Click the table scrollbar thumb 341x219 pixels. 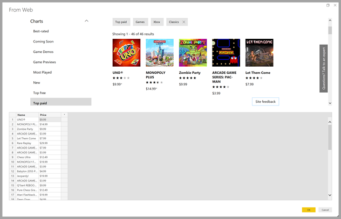click(330, 137)
